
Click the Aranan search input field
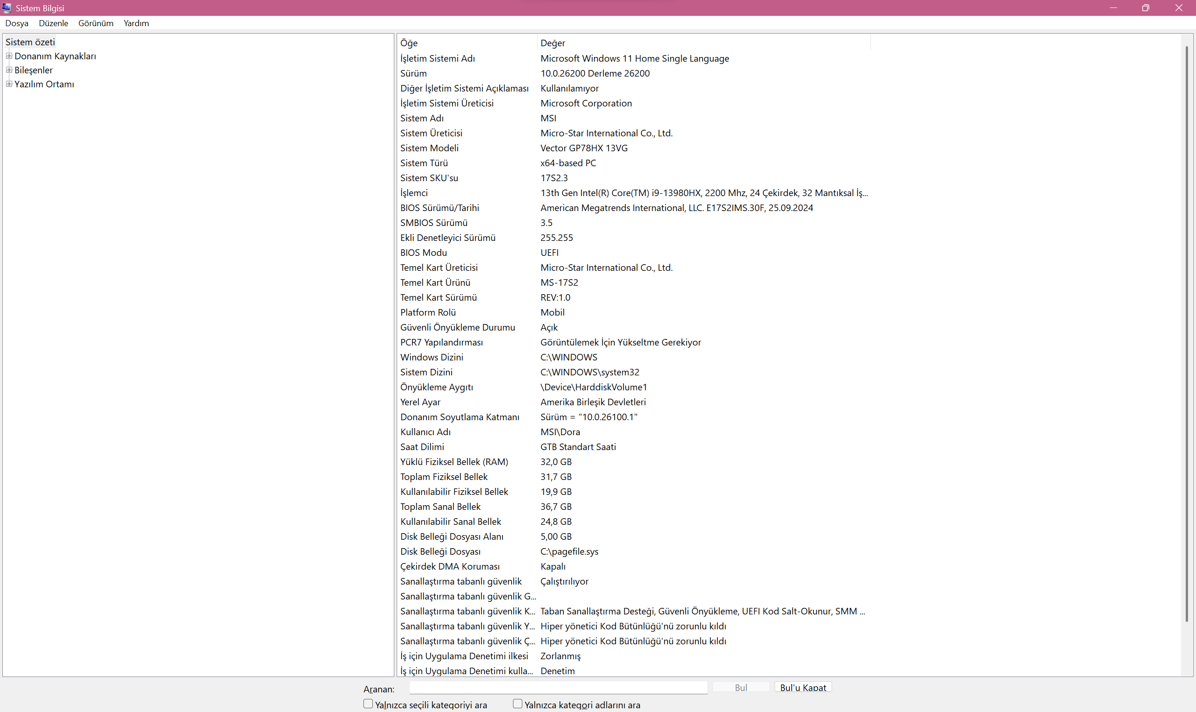click(558, 688)
